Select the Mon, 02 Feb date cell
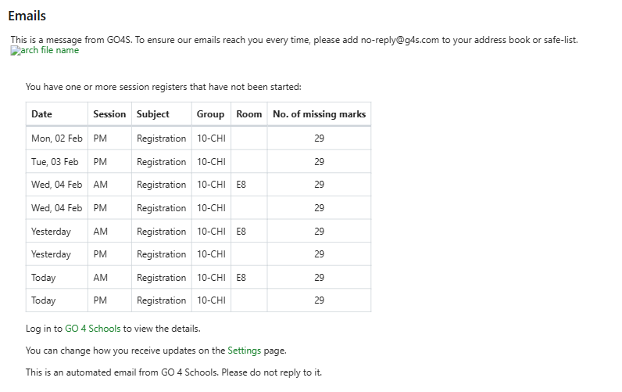The width and height of the screenshot is (622, 392). pos(56,138)
